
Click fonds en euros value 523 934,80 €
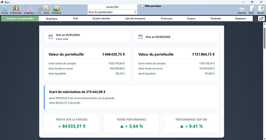[207, 69]
